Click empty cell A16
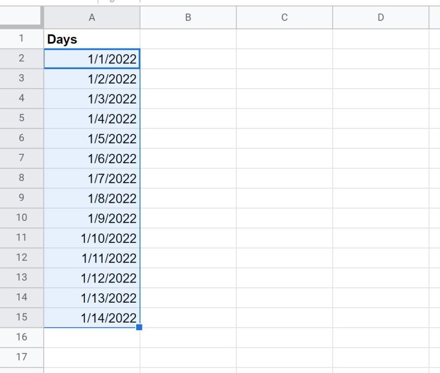This screenshot has width=440, height=373. coord(92,338)
